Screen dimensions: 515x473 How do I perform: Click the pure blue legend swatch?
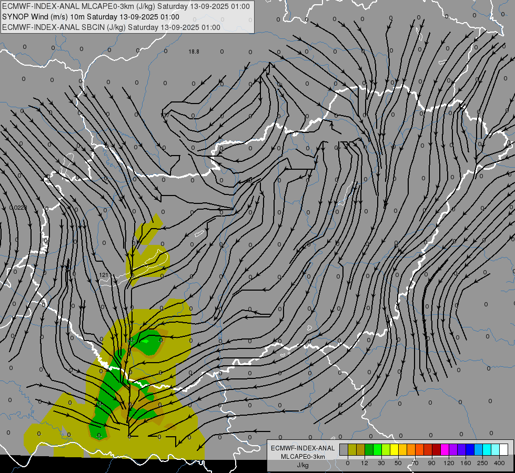pyautogui.click(x=470, y=449)
